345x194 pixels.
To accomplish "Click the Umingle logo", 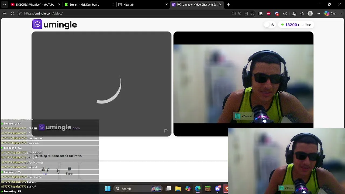I will click(55, 25).
